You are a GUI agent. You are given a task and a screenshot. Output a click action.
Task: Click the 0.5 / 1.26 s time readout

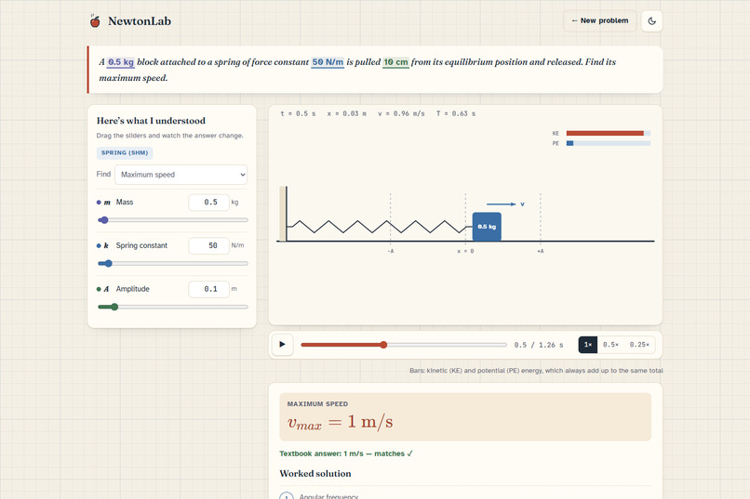[539, 345]
